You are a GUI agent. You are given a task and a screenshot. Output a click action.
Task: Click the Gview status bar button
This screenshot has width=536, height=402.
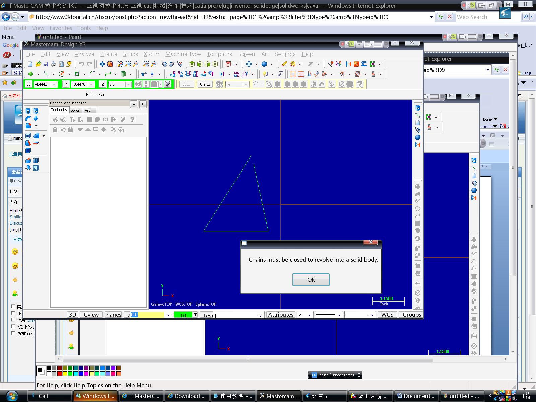pos(91,315)
